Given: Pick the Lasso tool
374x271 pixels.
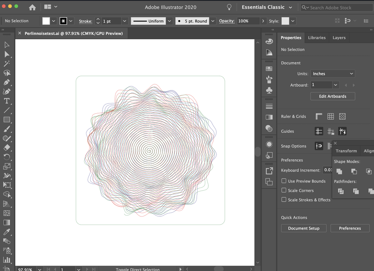Looking at the screenshot, I should pos(7,73).
